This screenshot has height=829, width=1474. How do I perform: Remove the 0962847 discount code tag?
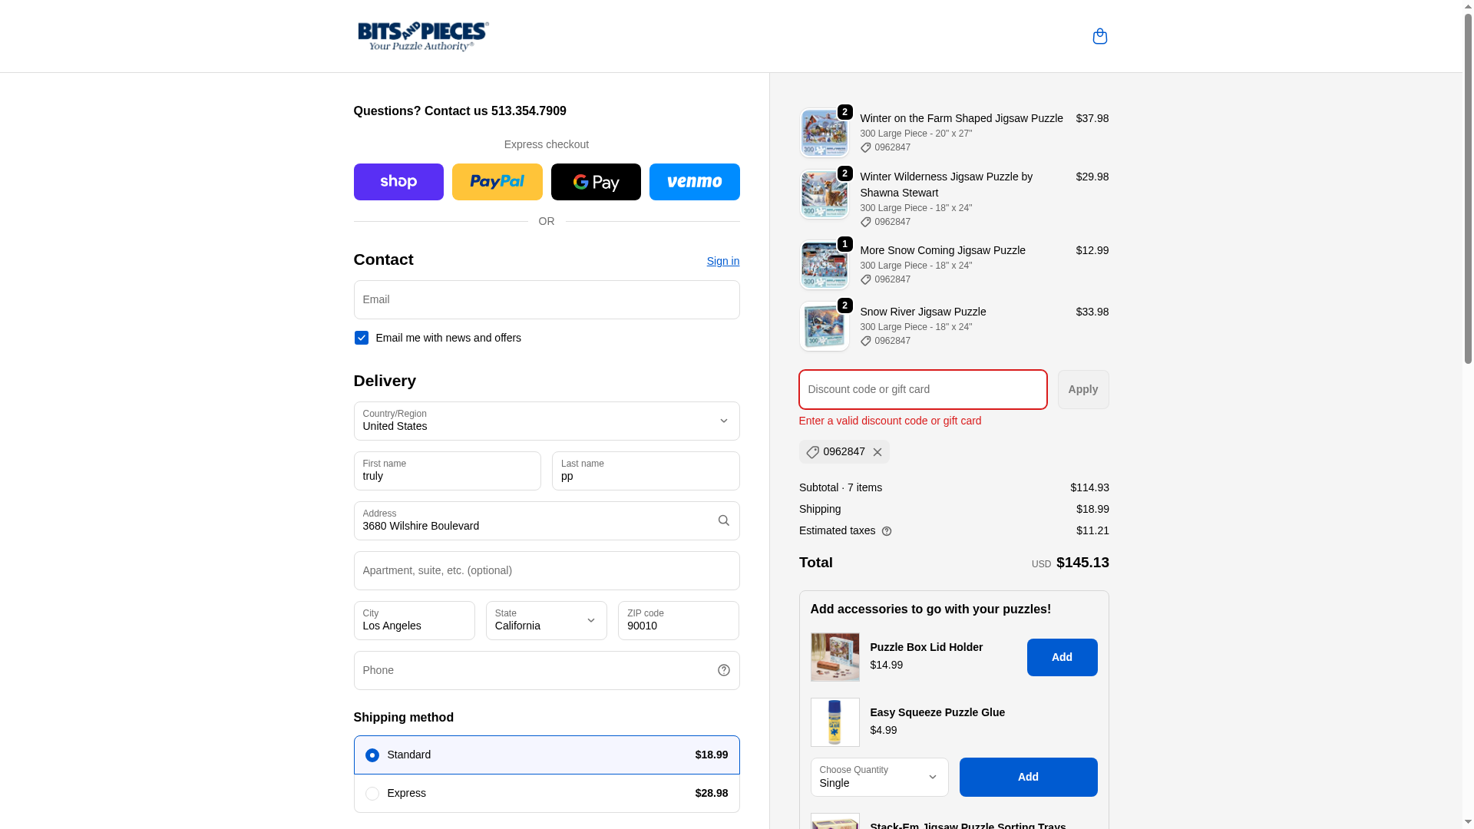(x=877, y=452)
